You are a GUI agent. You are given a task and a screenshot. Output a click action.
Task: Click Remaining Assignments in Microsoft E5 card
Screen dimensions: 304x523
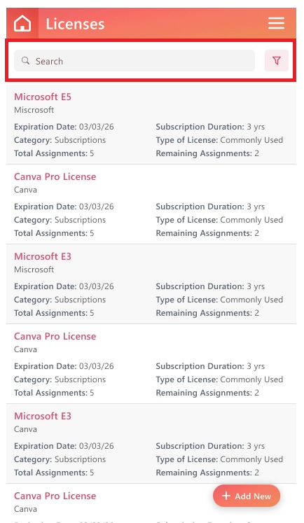pos(207,153)
